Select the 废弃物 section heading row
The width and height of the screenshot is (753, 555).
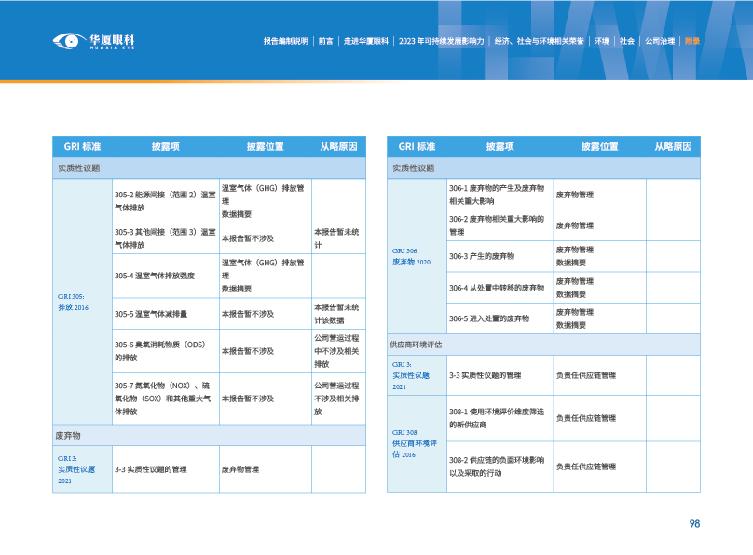coord(209,435)
